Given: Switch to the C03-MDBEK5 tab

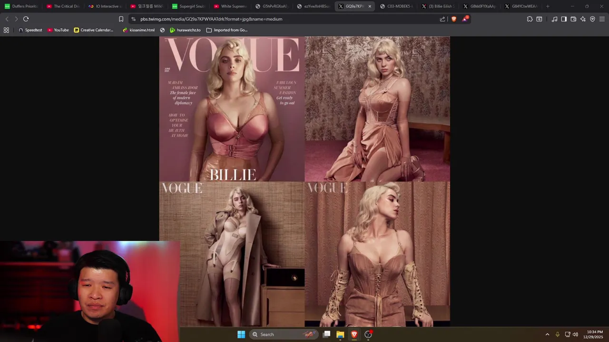Looking at the screenshot, I should pos(397,6).
